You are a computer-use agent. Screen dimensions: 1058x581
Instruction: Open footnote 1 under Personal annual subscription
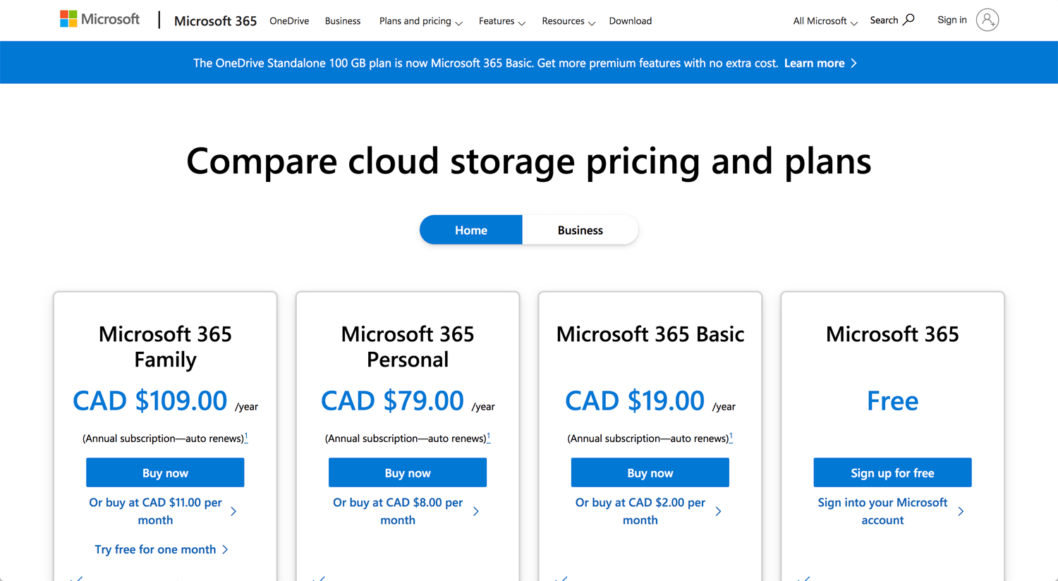click(x=488, y=437)
